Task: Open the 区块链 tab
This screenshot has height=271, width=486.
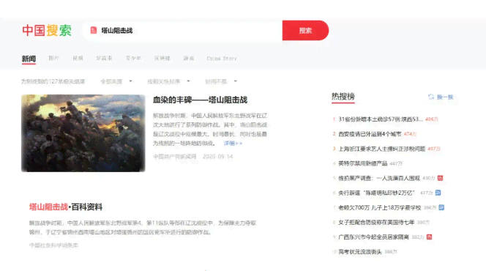Action: pyautogui.click(x=162, y=58)
